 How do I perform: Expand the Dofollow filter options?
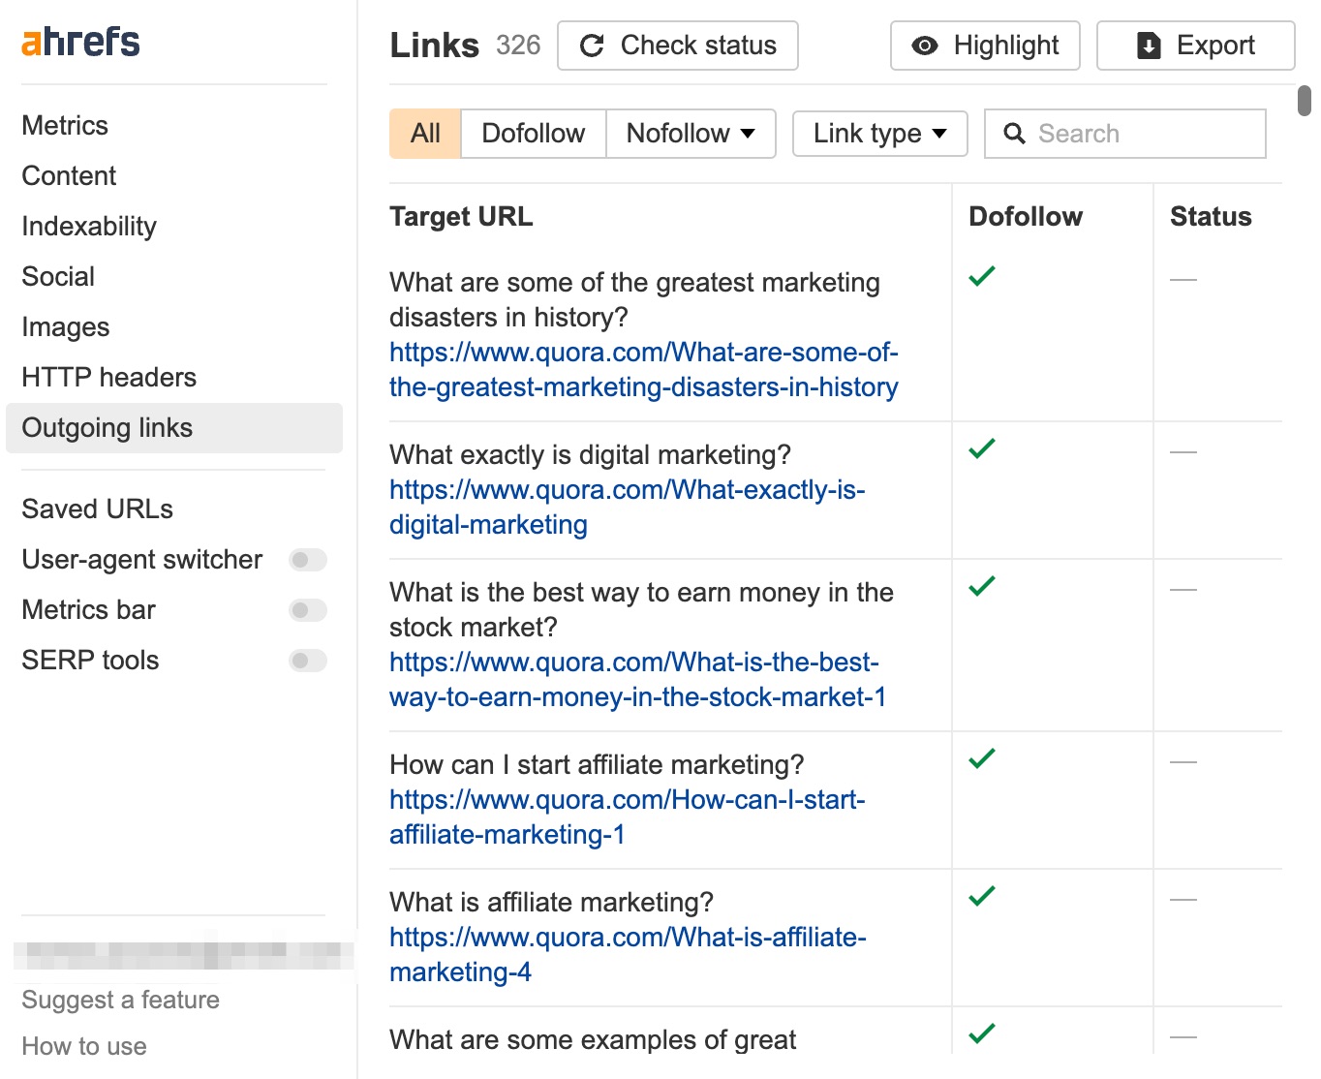pyautogui.click(x=533, y=134)
